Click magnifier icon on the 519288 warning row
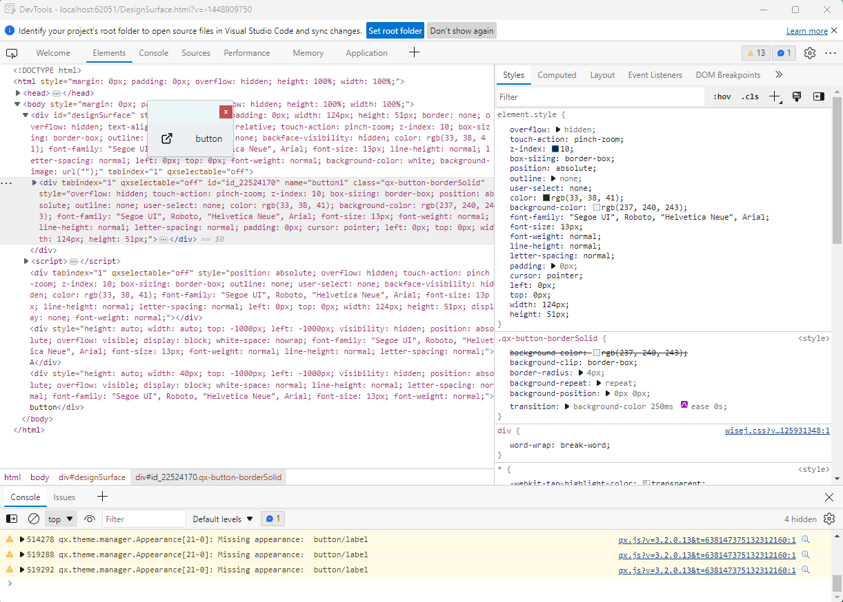This screenshot has width=843, height=602. click(x=804, y=554)
